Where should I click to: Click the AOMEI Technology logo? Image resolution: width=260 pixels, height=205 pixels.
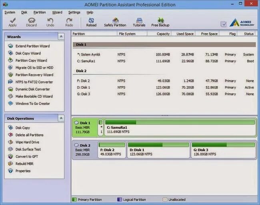tap(242, 23)
